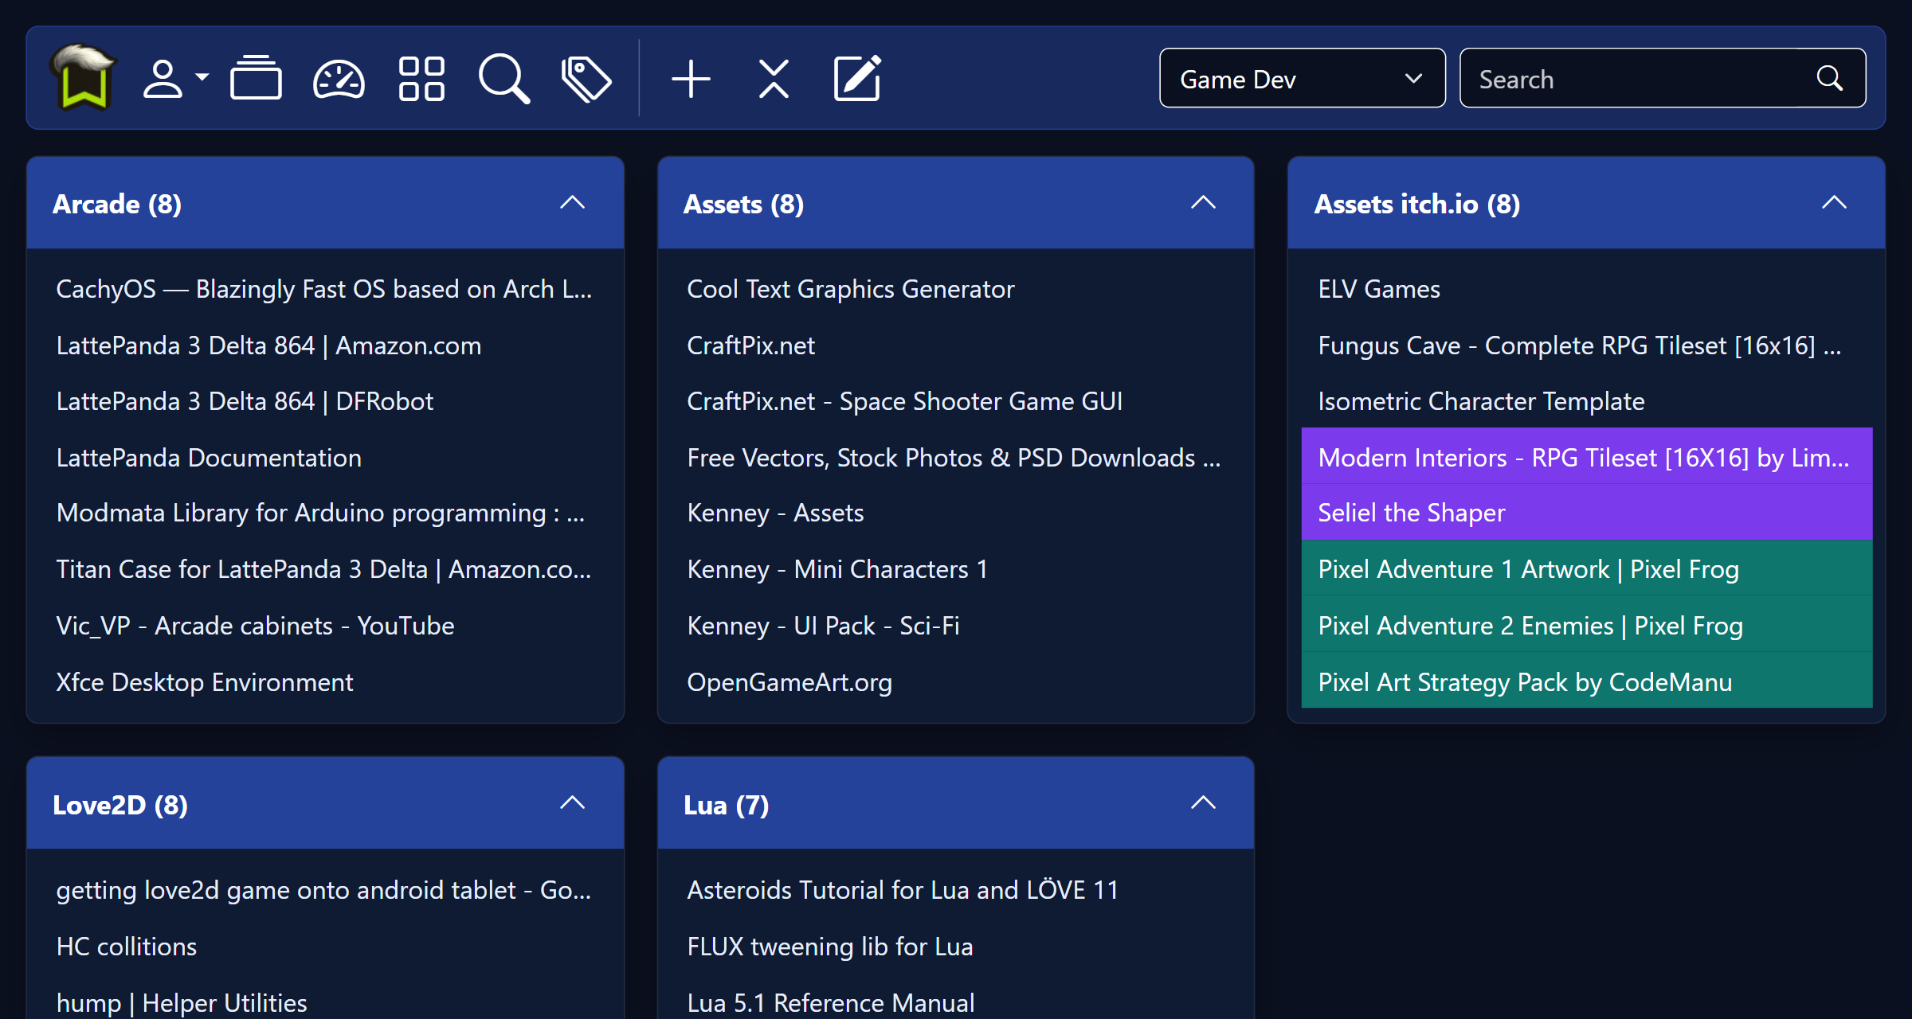This screenshot has height=1019, width=1912.
Task: Open CachyOS Blazingly Fast OS bookmark
Action: pyautogui.click(x=324, y=289)
